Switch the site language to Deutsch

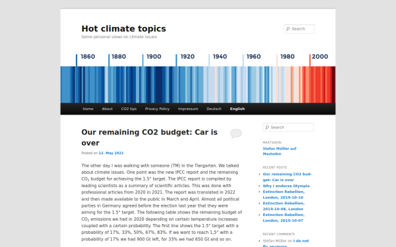point(214,109)
